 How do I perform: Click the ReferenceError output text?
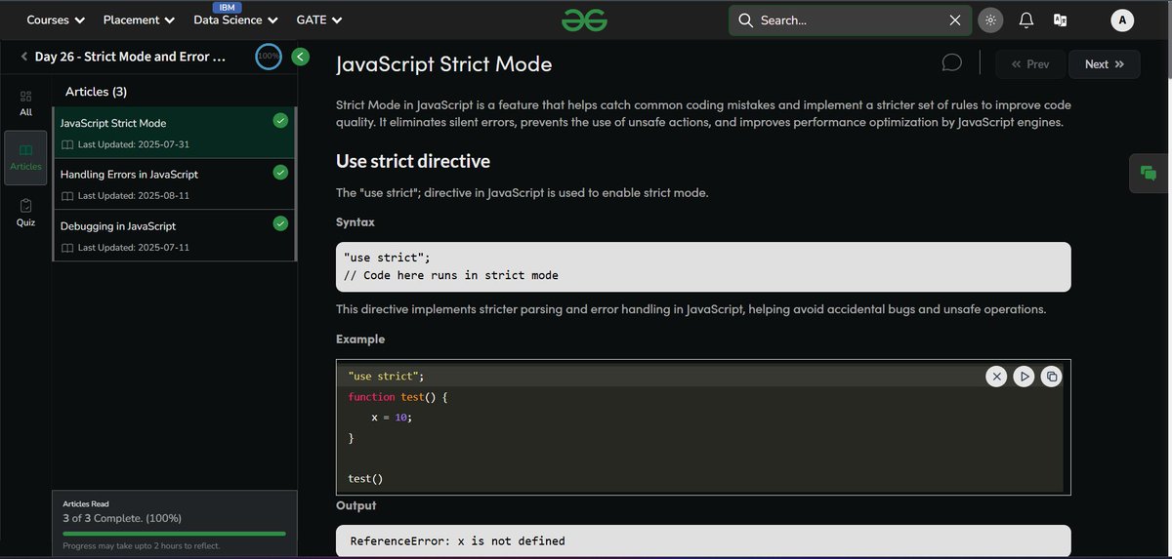tap(457, 540)
